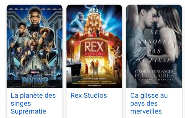
Task: Click 'Cinquante Nuances Plus Claires' text on the poster
Action: (154, 74)
